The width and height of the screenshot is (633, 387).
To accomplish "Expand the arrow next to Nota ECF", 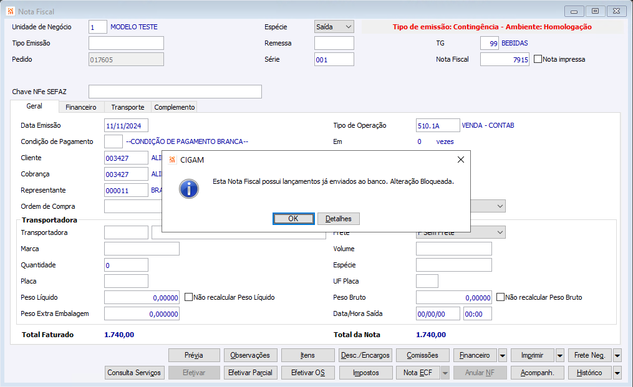I will 445,373.
